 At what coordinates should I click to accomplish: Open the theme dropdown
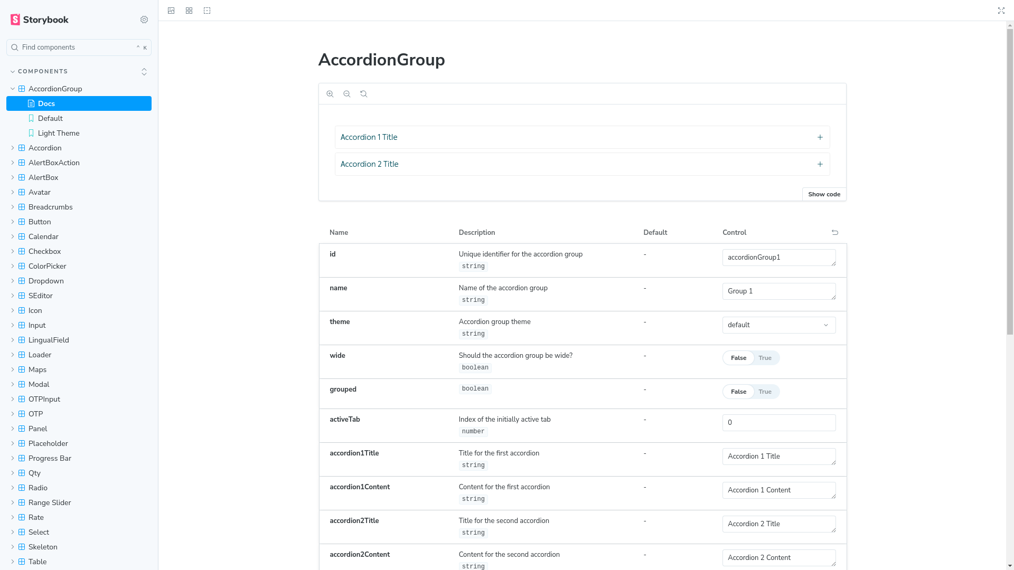779,325
